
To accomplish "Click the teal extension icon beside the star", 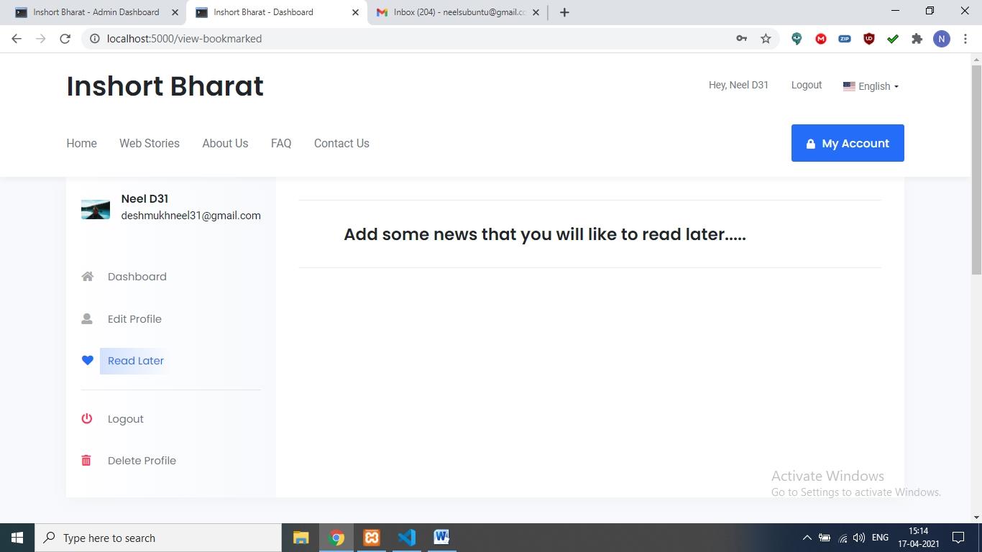I will tap(797, 39).
